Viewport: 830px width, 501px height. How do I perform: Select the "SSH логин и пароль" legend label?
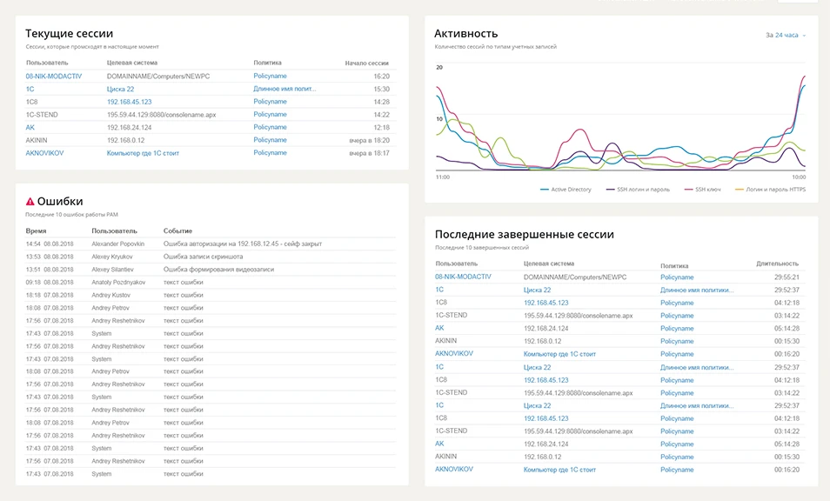coord(643,190)
